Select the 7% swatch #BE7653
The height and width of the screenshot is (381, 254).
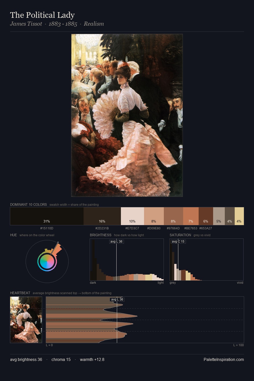(x=191, y=216)
